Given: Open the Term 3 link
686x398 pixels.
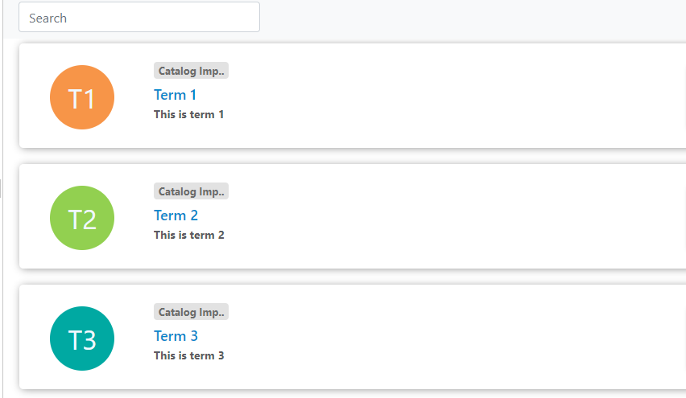Looking at the screenshot, I should (x=176, y=335).
